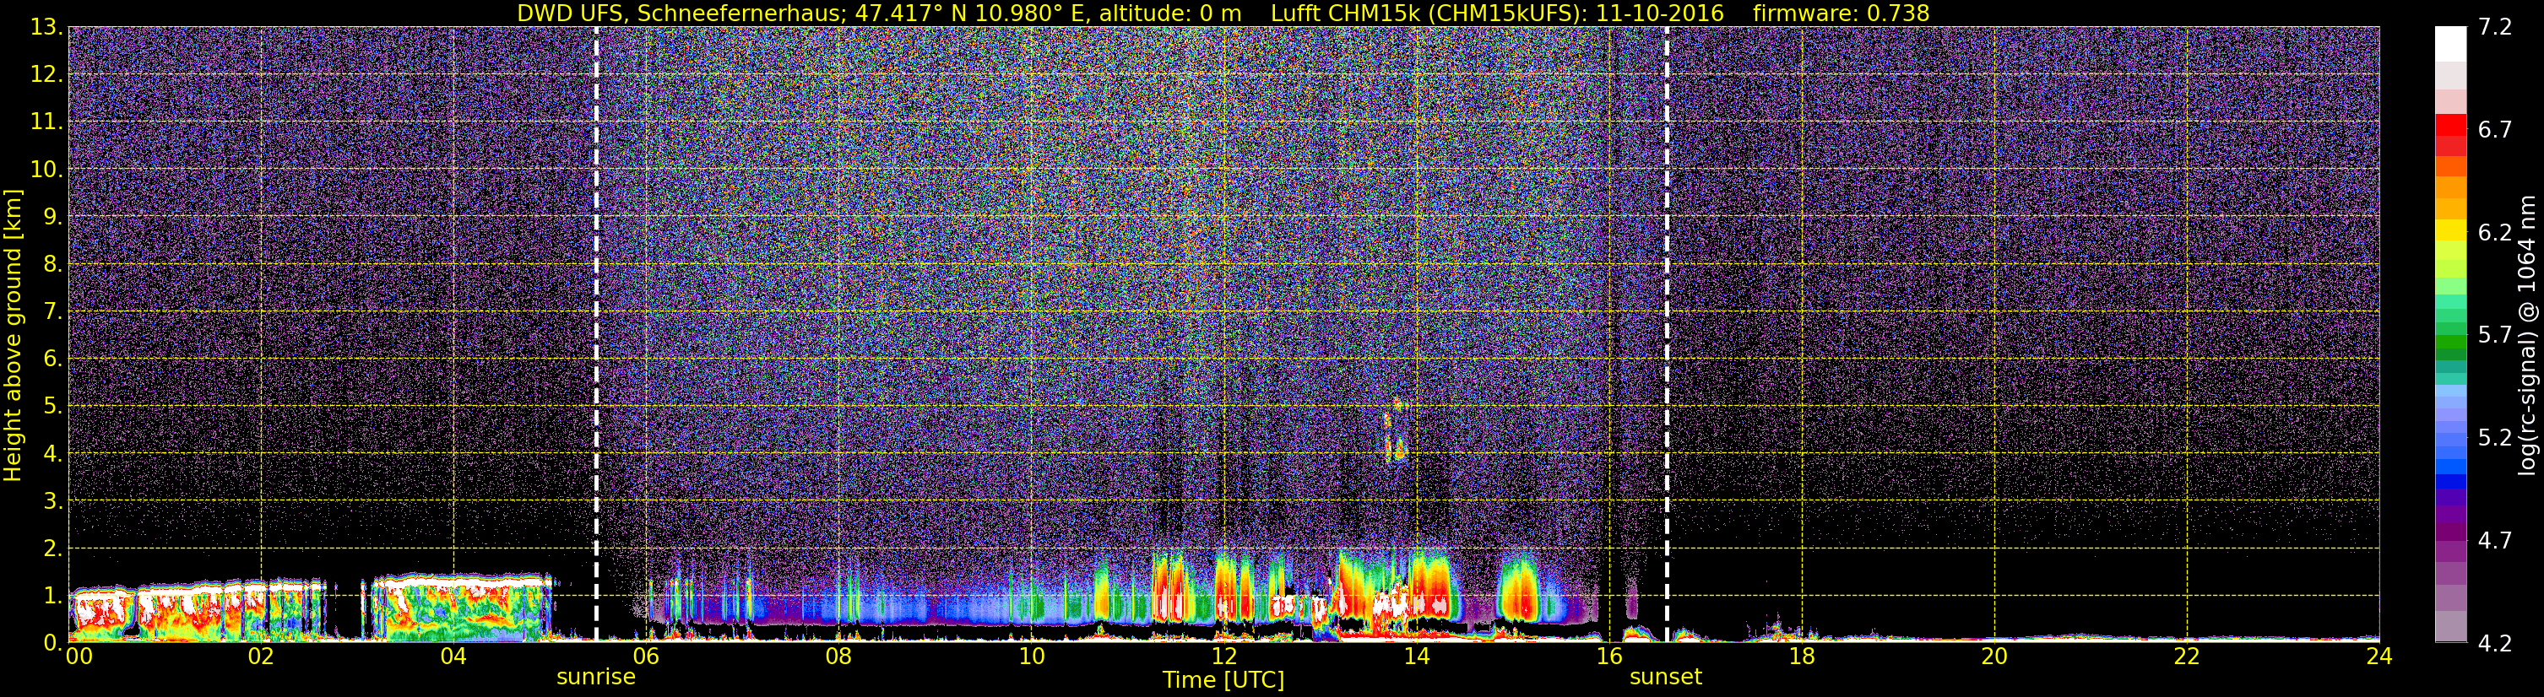Click the time tick label '04'
Viewport: 2544px width, 697px height.
click(453, 656)
